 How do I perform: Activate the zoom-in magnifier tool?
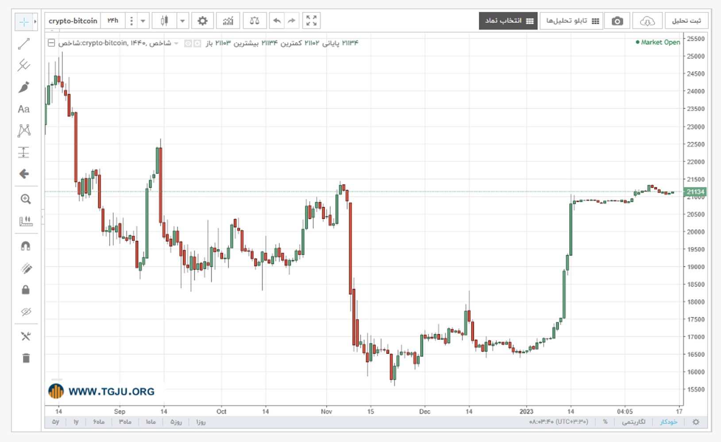pos(26,199)
